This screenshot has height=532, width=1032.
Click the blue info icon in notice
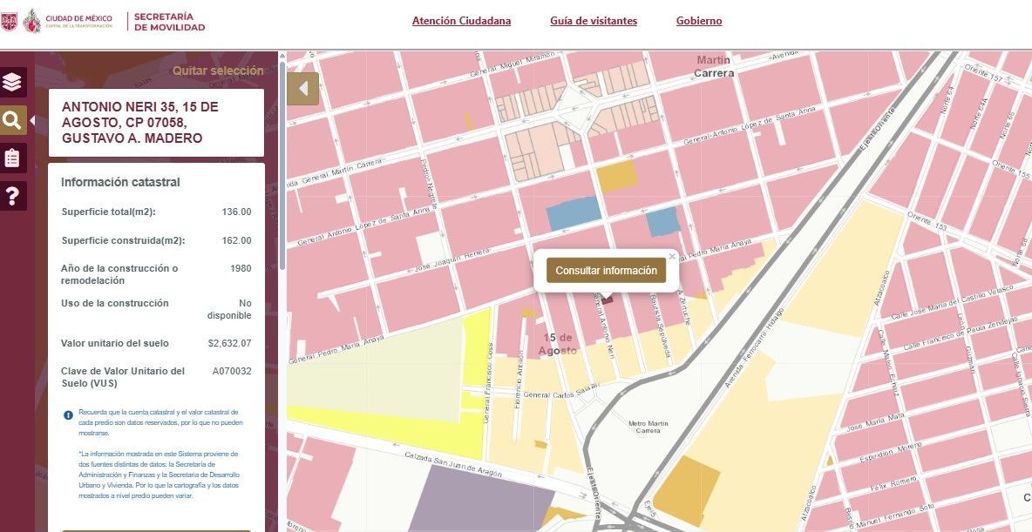[x=68, y=415]
